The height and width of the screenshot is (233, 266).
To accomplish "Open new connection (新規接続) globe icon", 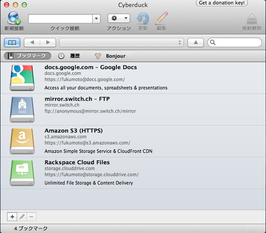I will [x=14, y=18].
